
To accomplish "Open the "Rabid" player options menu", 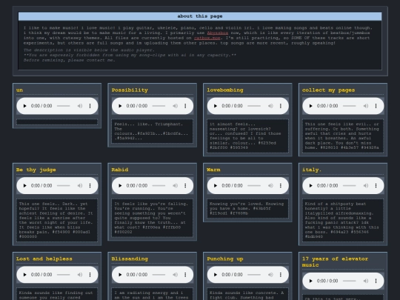I will pyautogui.click(x=185, y=185).
